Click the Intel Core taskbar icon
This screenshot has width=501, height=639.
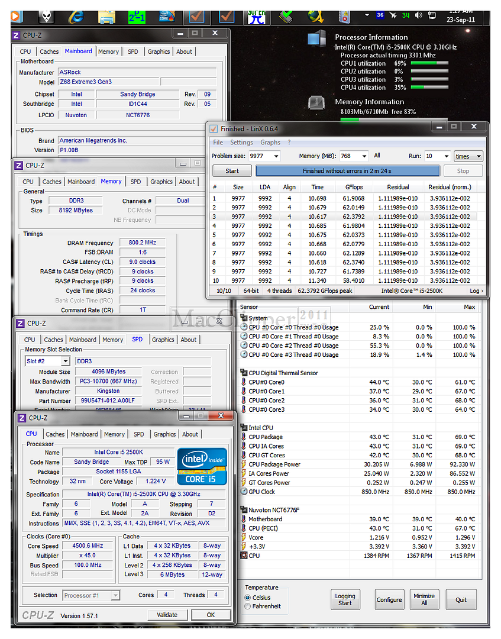point(167,17)
